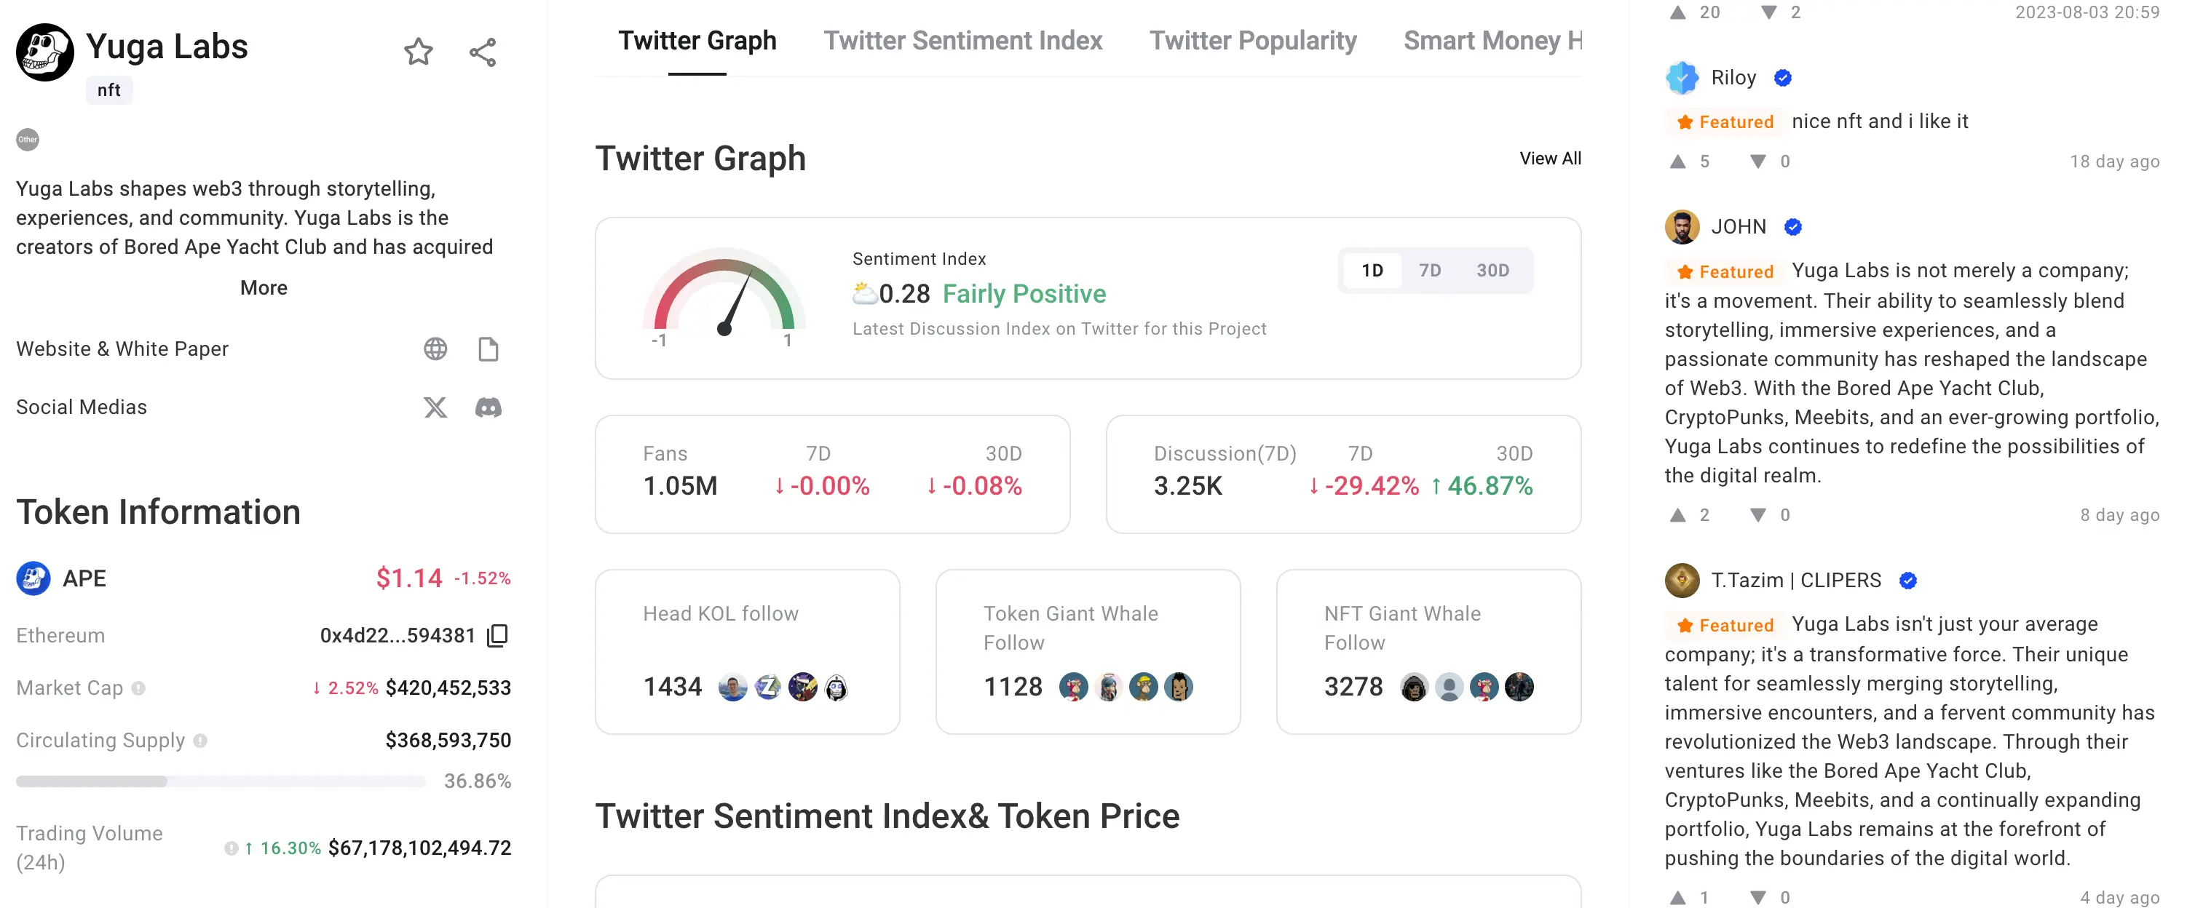Image resolution: width=2187 pixels, height=908 pixels.
Task: Open the X (Twitter) social media icon
Action: coord(435,407)
